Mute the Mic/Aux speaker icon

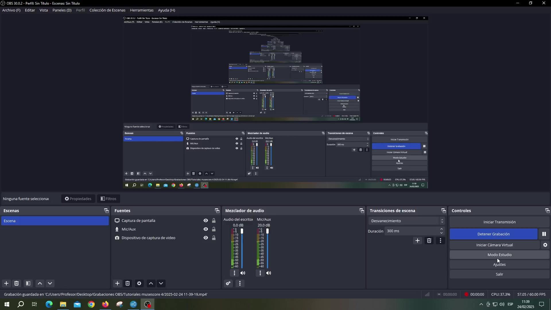click(x=269, y=273)
